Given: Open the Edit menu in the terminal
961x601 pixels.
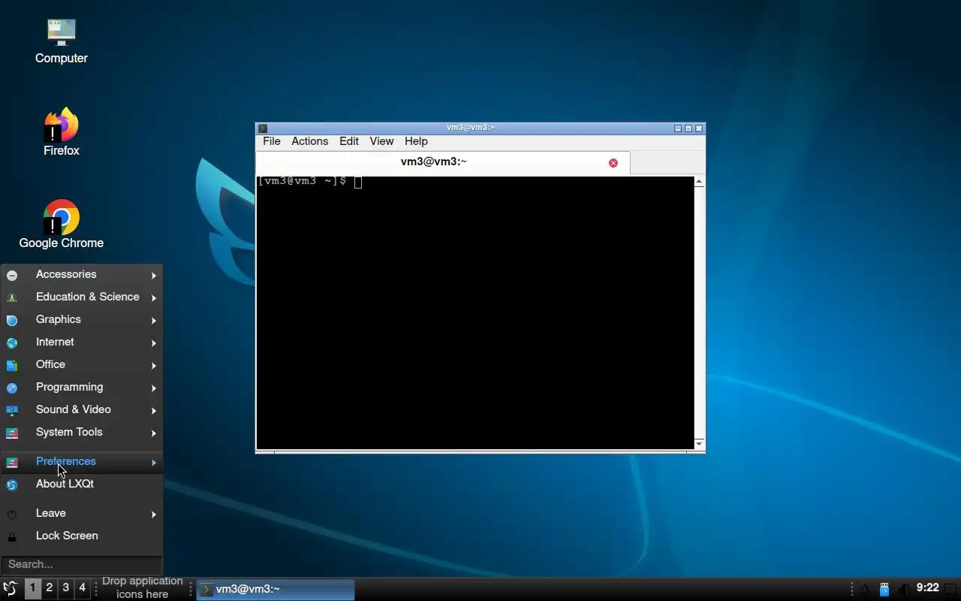Looking at the screenshot, I should tap(349, 141).
